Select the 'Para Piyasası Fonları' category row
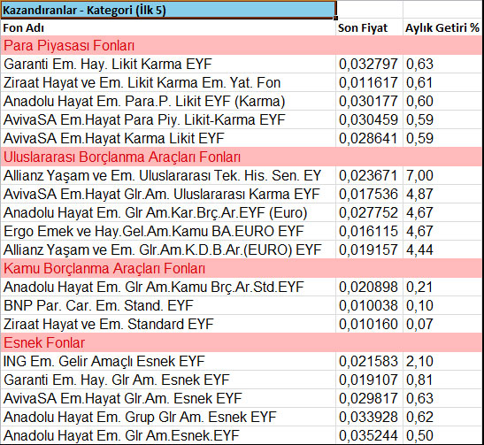The height and width of the screenshot is (445, 484). (242, 45)
